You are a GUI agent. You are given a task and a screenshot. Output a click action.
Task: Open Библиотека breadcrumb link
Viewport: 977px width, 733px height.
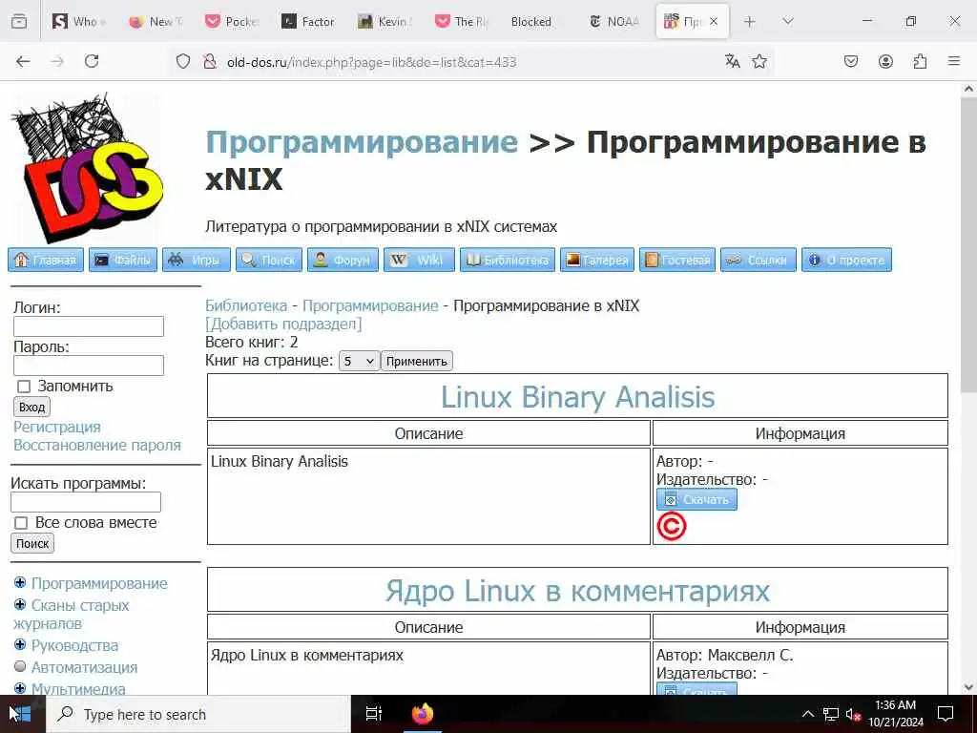(x=246, y=305)
